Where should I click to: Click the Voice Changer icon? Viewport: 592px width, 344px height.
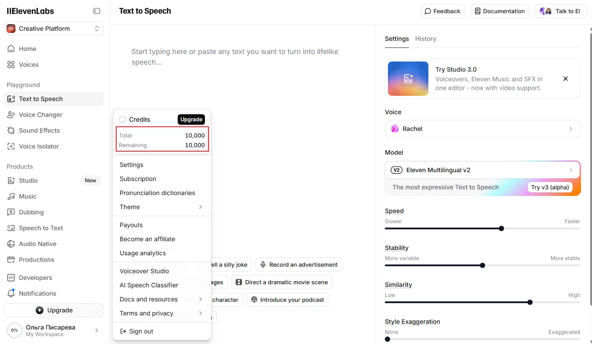[11, 115]
